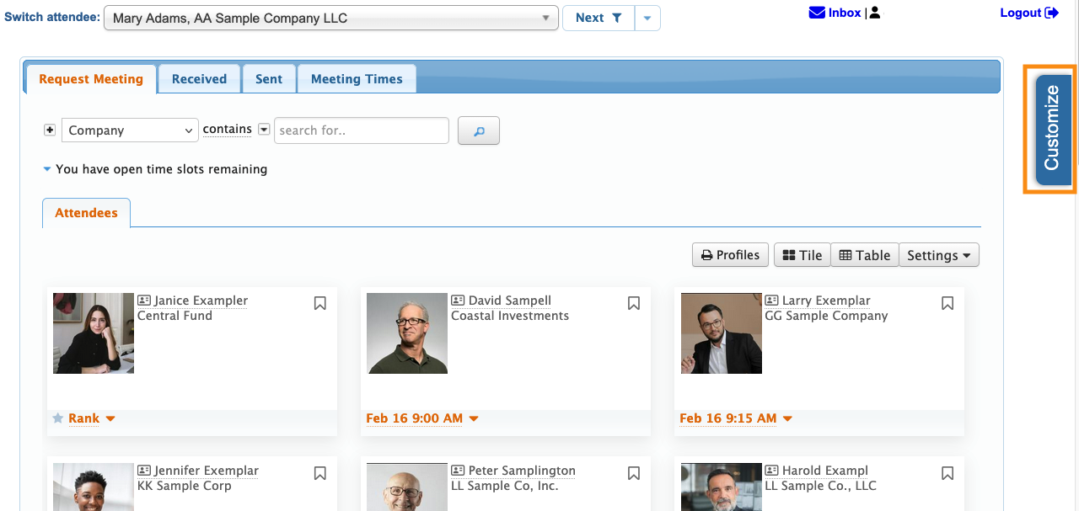The image size is (1079, 511).
Task: Open the Inbox envelope icon
Action: click(x=817, y=13)
